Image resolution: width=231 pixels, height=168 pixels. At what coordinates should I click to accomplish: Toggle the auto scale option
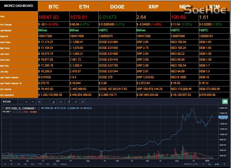point(217,164)
